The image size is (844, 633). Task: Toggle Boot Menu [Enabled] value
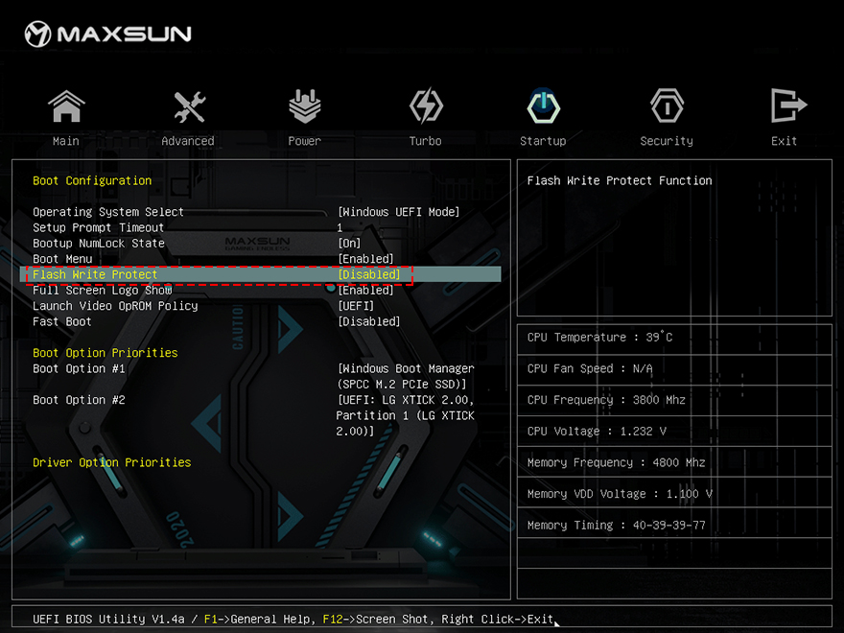[x=366, y=259]
